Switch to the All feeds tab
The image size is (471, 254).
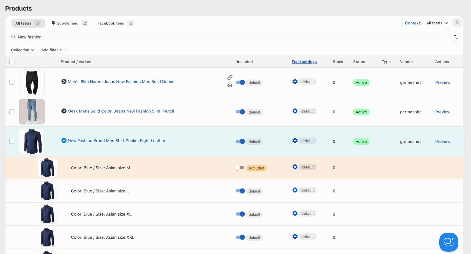tap(28, 23)
